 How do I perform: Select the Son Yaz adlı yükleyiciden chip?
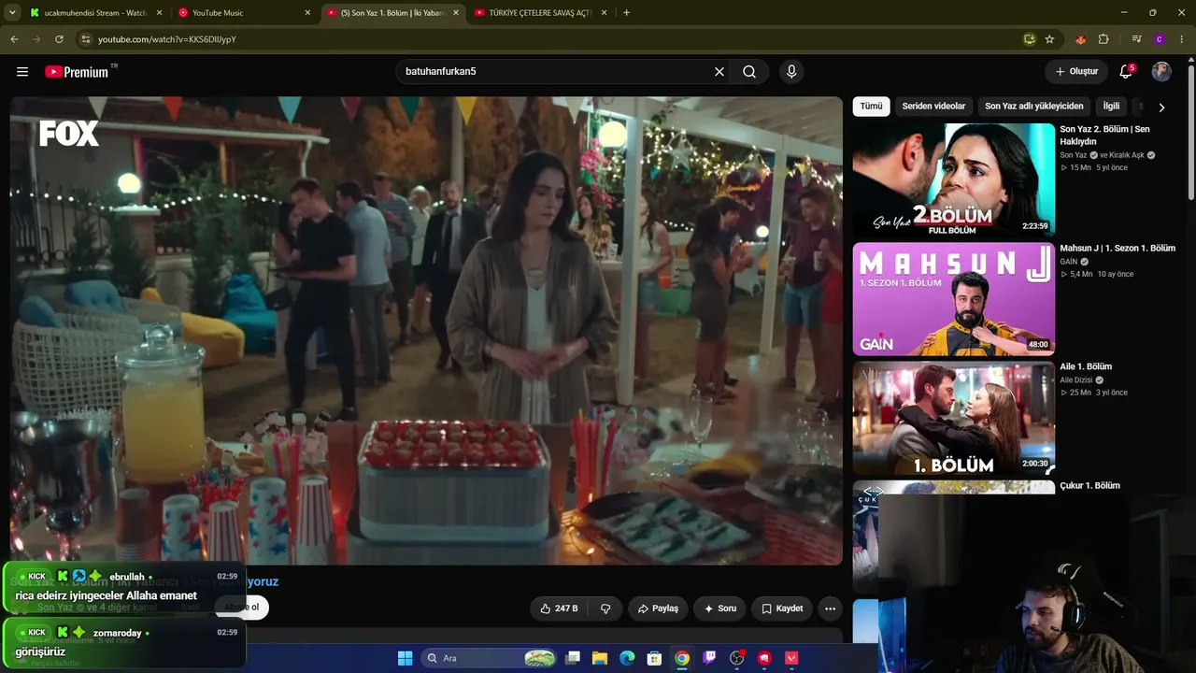1034,107
